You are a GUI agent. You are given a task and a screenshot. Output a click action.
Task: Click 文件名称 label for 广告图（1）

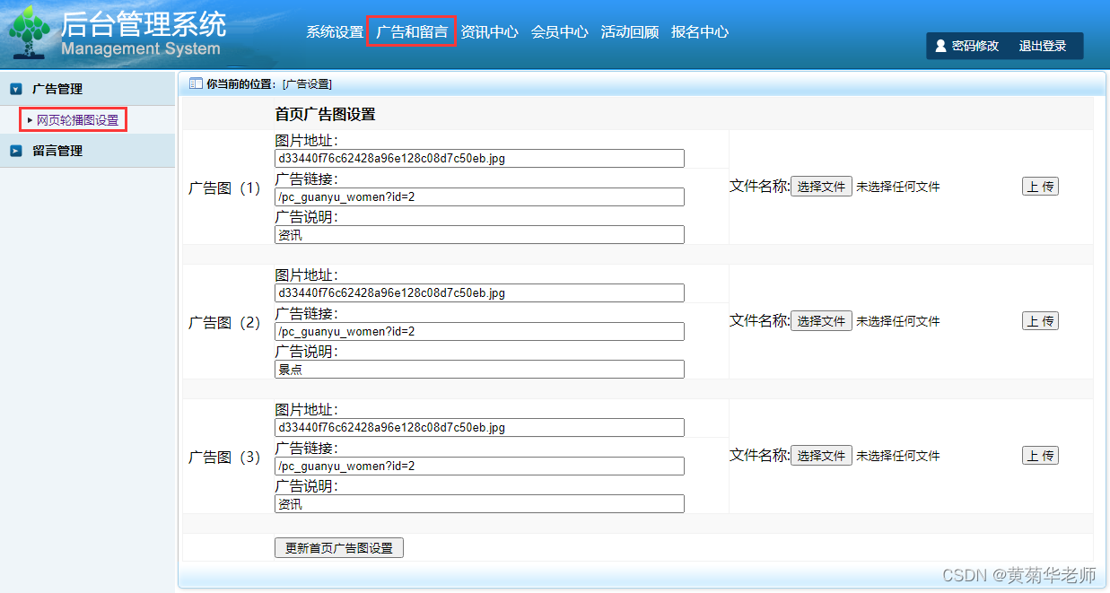point(760,186)
